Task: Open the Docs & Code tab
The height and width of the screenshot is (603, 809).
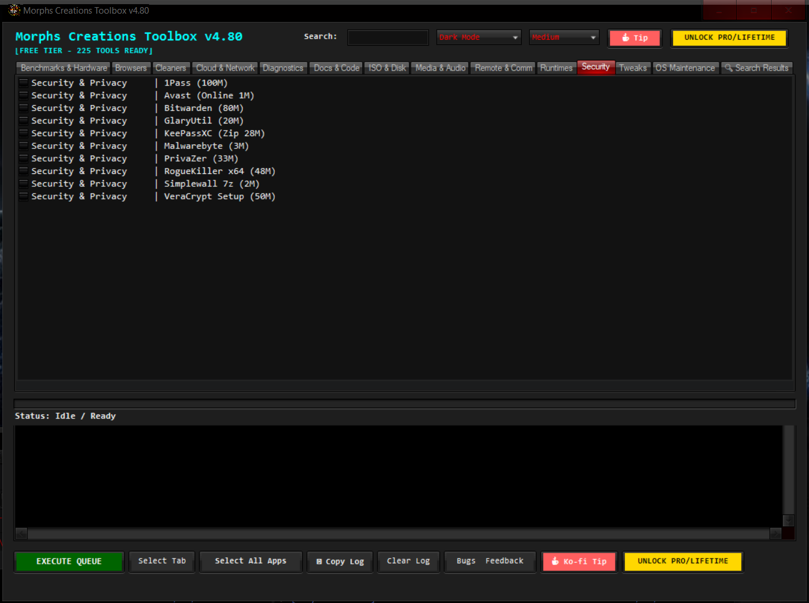Action: pyautogui.click(x=337, y=68)
